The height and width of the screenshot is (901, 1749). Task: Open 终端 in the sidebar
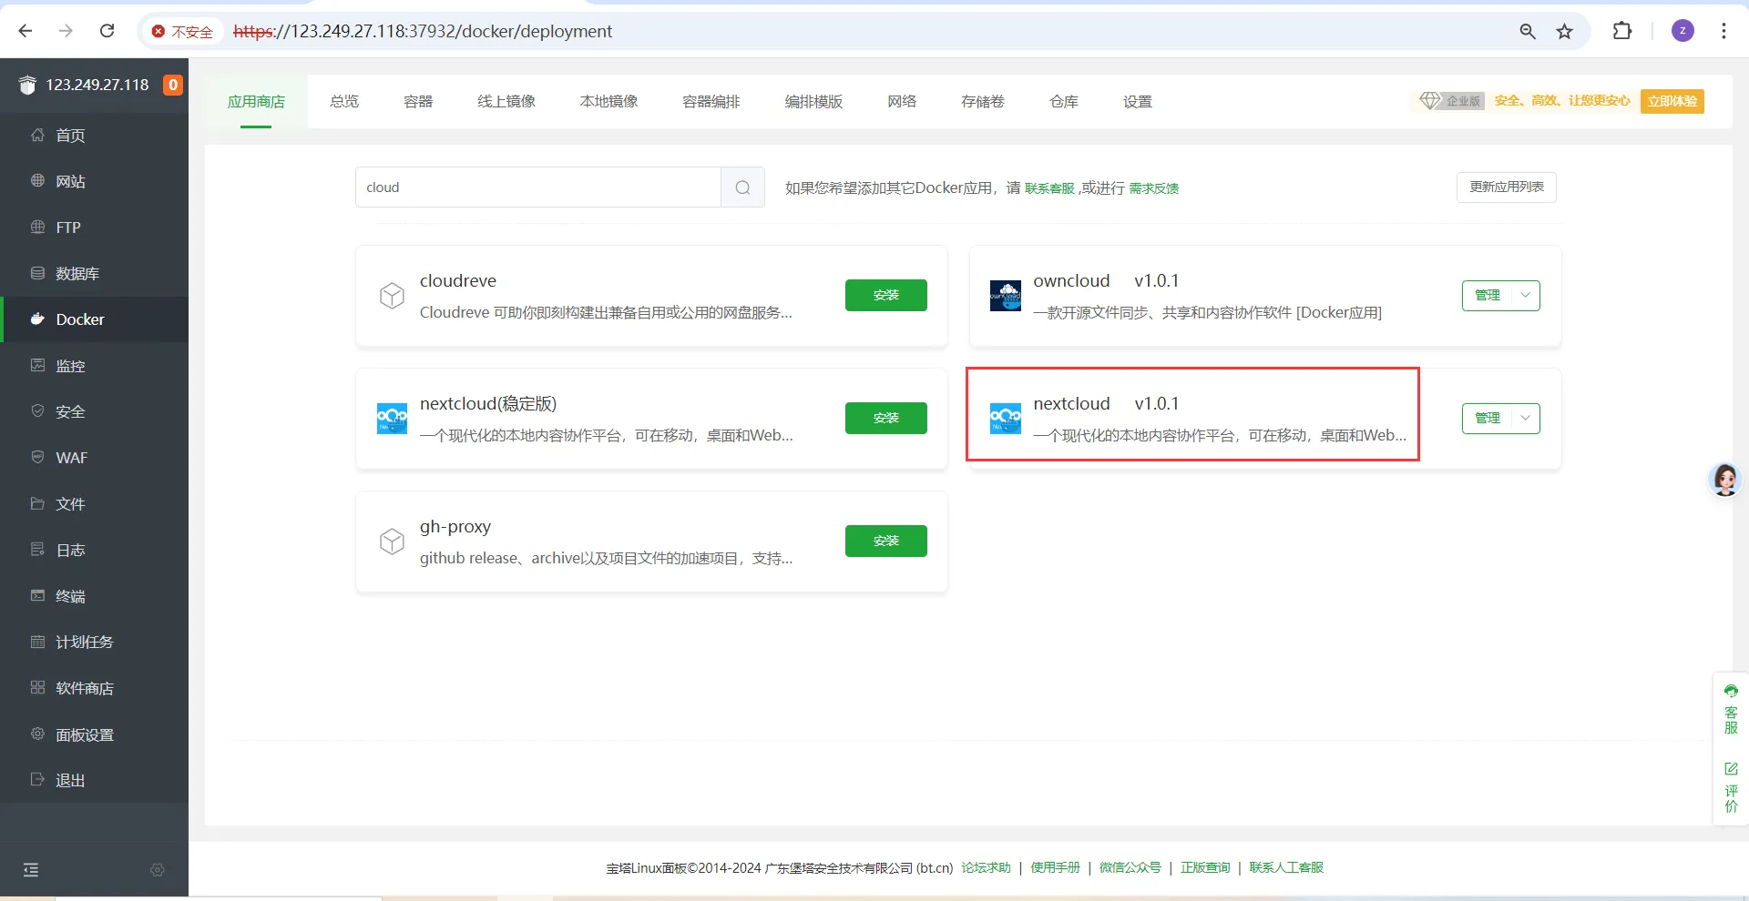coord(95,597)
